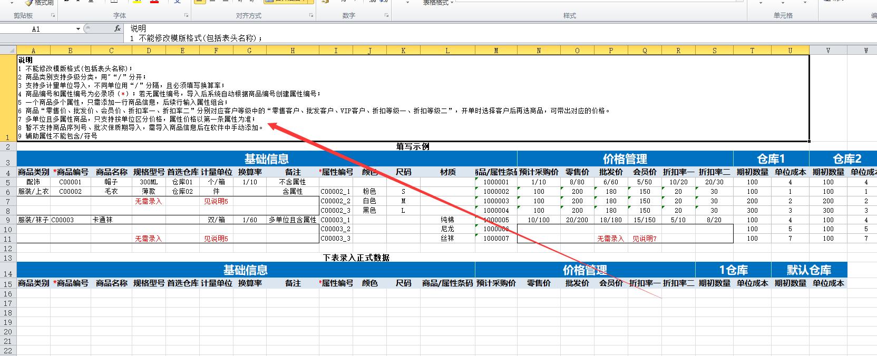Open the 剪贴板 group dialog launcher
The image size is (877, 356).
(x=53, y=16)
